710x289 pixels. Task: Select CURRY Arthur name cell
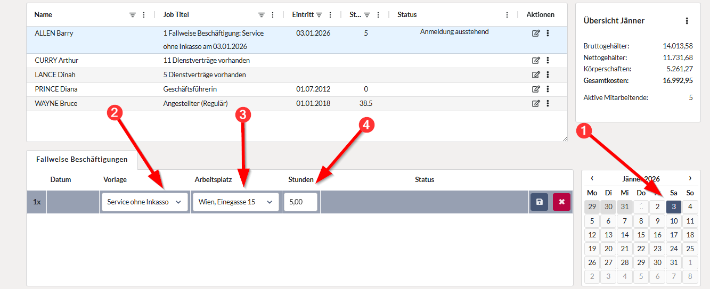click(56, 60)
